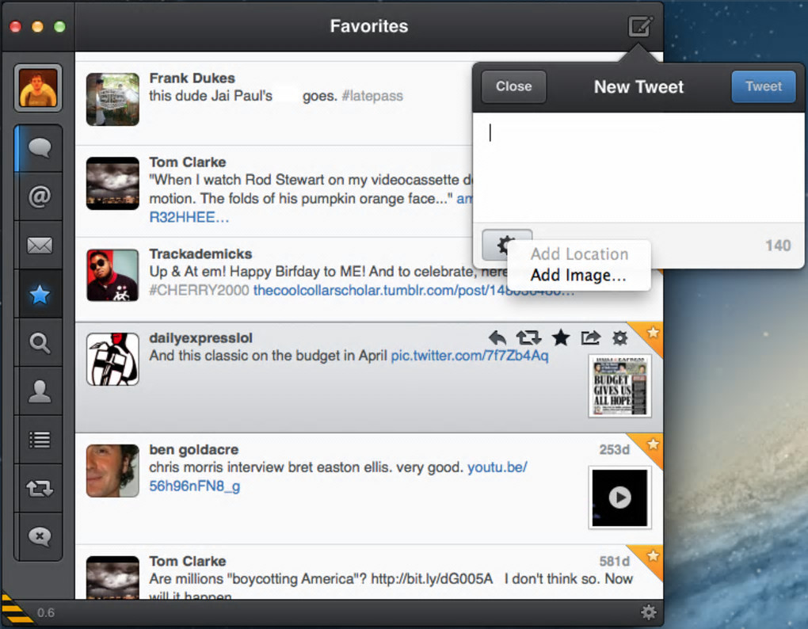The height and width of the screenshot is (629, 808).
Task: Select the Favorites star tab
Action: 40,294
